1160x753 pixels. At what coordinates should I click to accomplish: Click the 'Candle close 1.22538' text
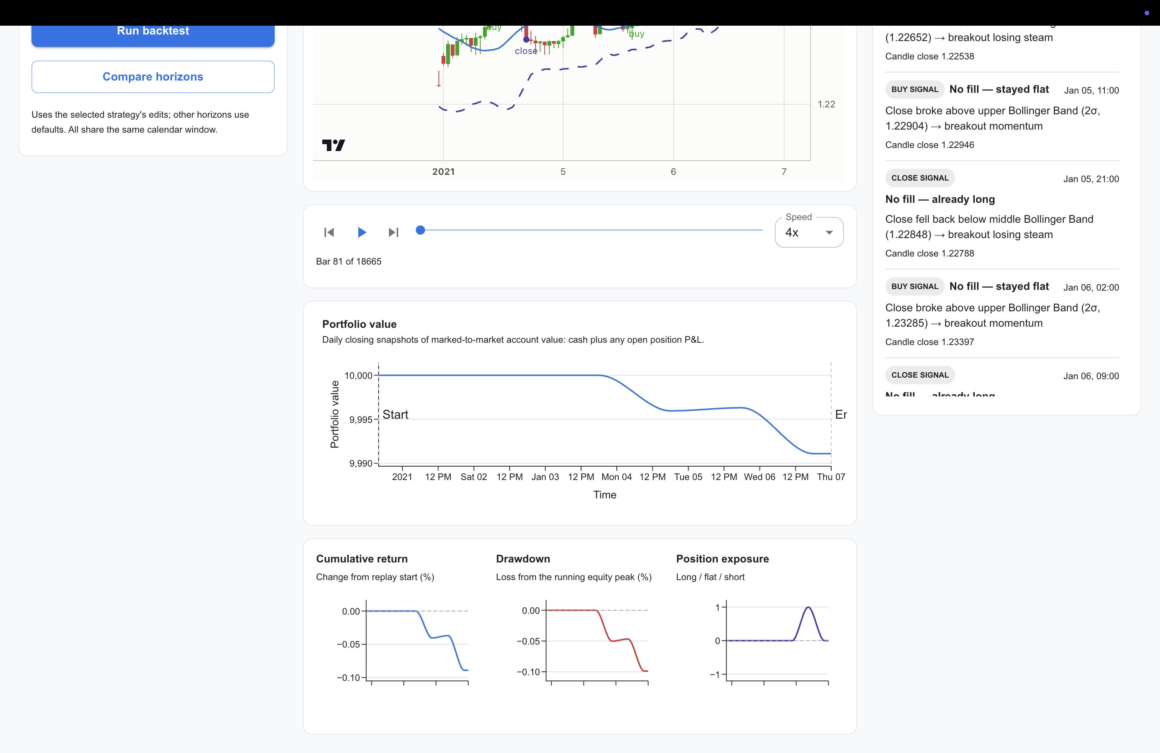click(929, 56)
